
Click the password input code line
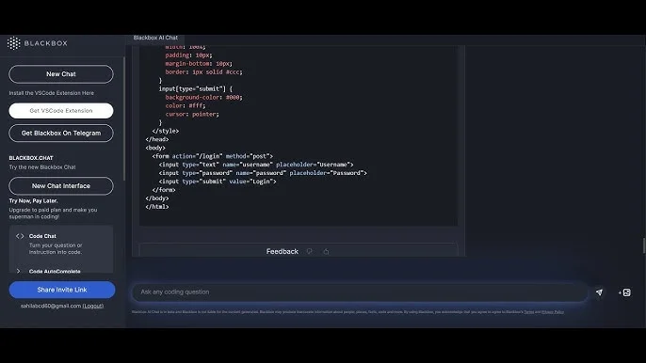(263, 173)
